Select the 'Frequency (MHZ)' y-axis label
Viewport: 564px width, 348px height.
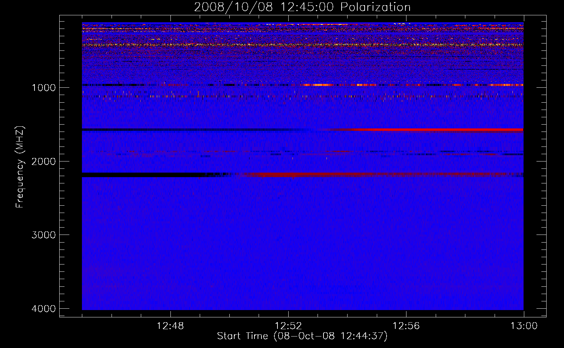pos(20,167)
